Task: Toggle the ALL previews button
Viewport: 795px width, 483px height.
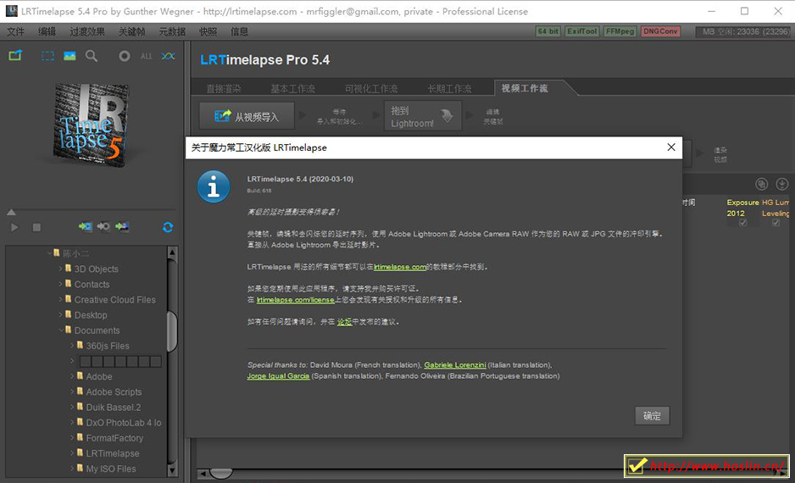Action: (146, 56)
